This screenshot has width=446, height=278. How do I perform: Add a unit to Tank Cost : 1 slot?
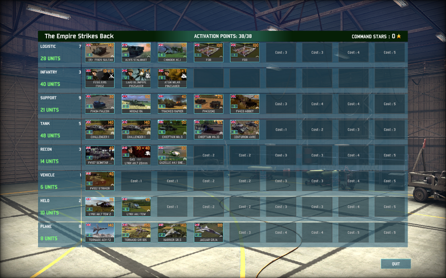point(281,130)
